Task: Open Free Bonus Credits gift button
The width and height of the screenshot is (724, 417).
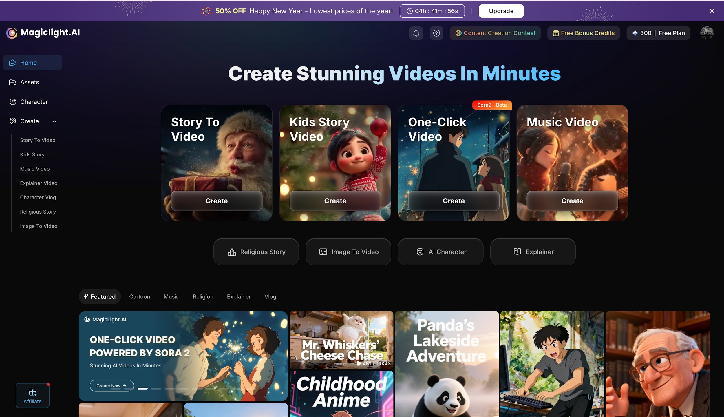Action: 583,33
